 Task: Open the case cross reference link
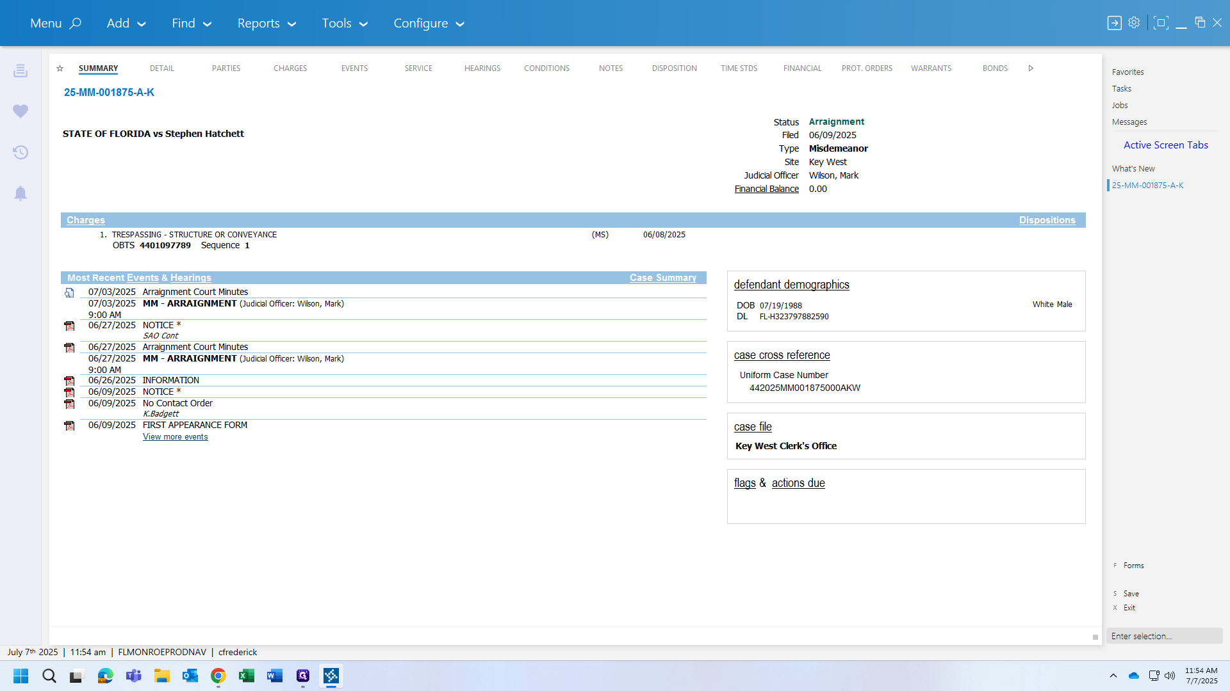[782, 355]
